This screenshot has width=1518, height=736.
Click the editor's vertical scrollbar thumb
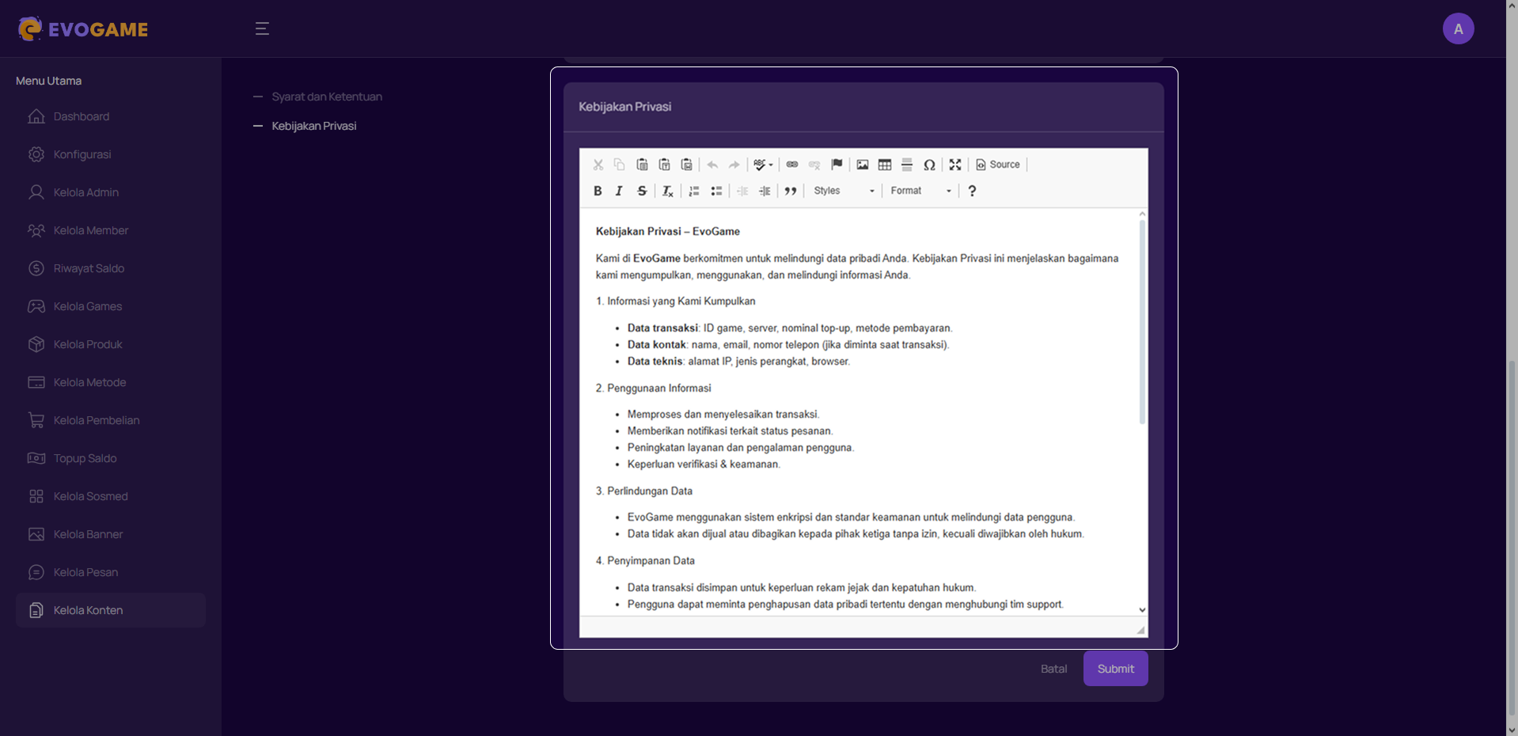[1142, 321]
